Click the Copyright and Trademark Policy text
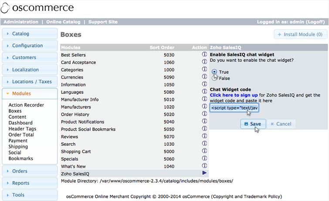This screenshot has height=201, width=329. (x=247, y=196)
